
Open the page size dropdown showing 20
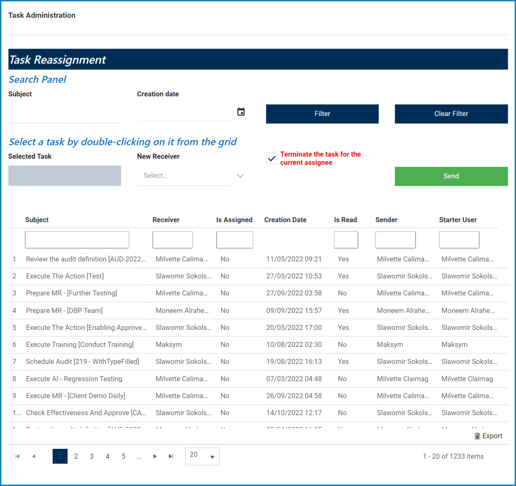pyautogui.click(x=202, y=456)
